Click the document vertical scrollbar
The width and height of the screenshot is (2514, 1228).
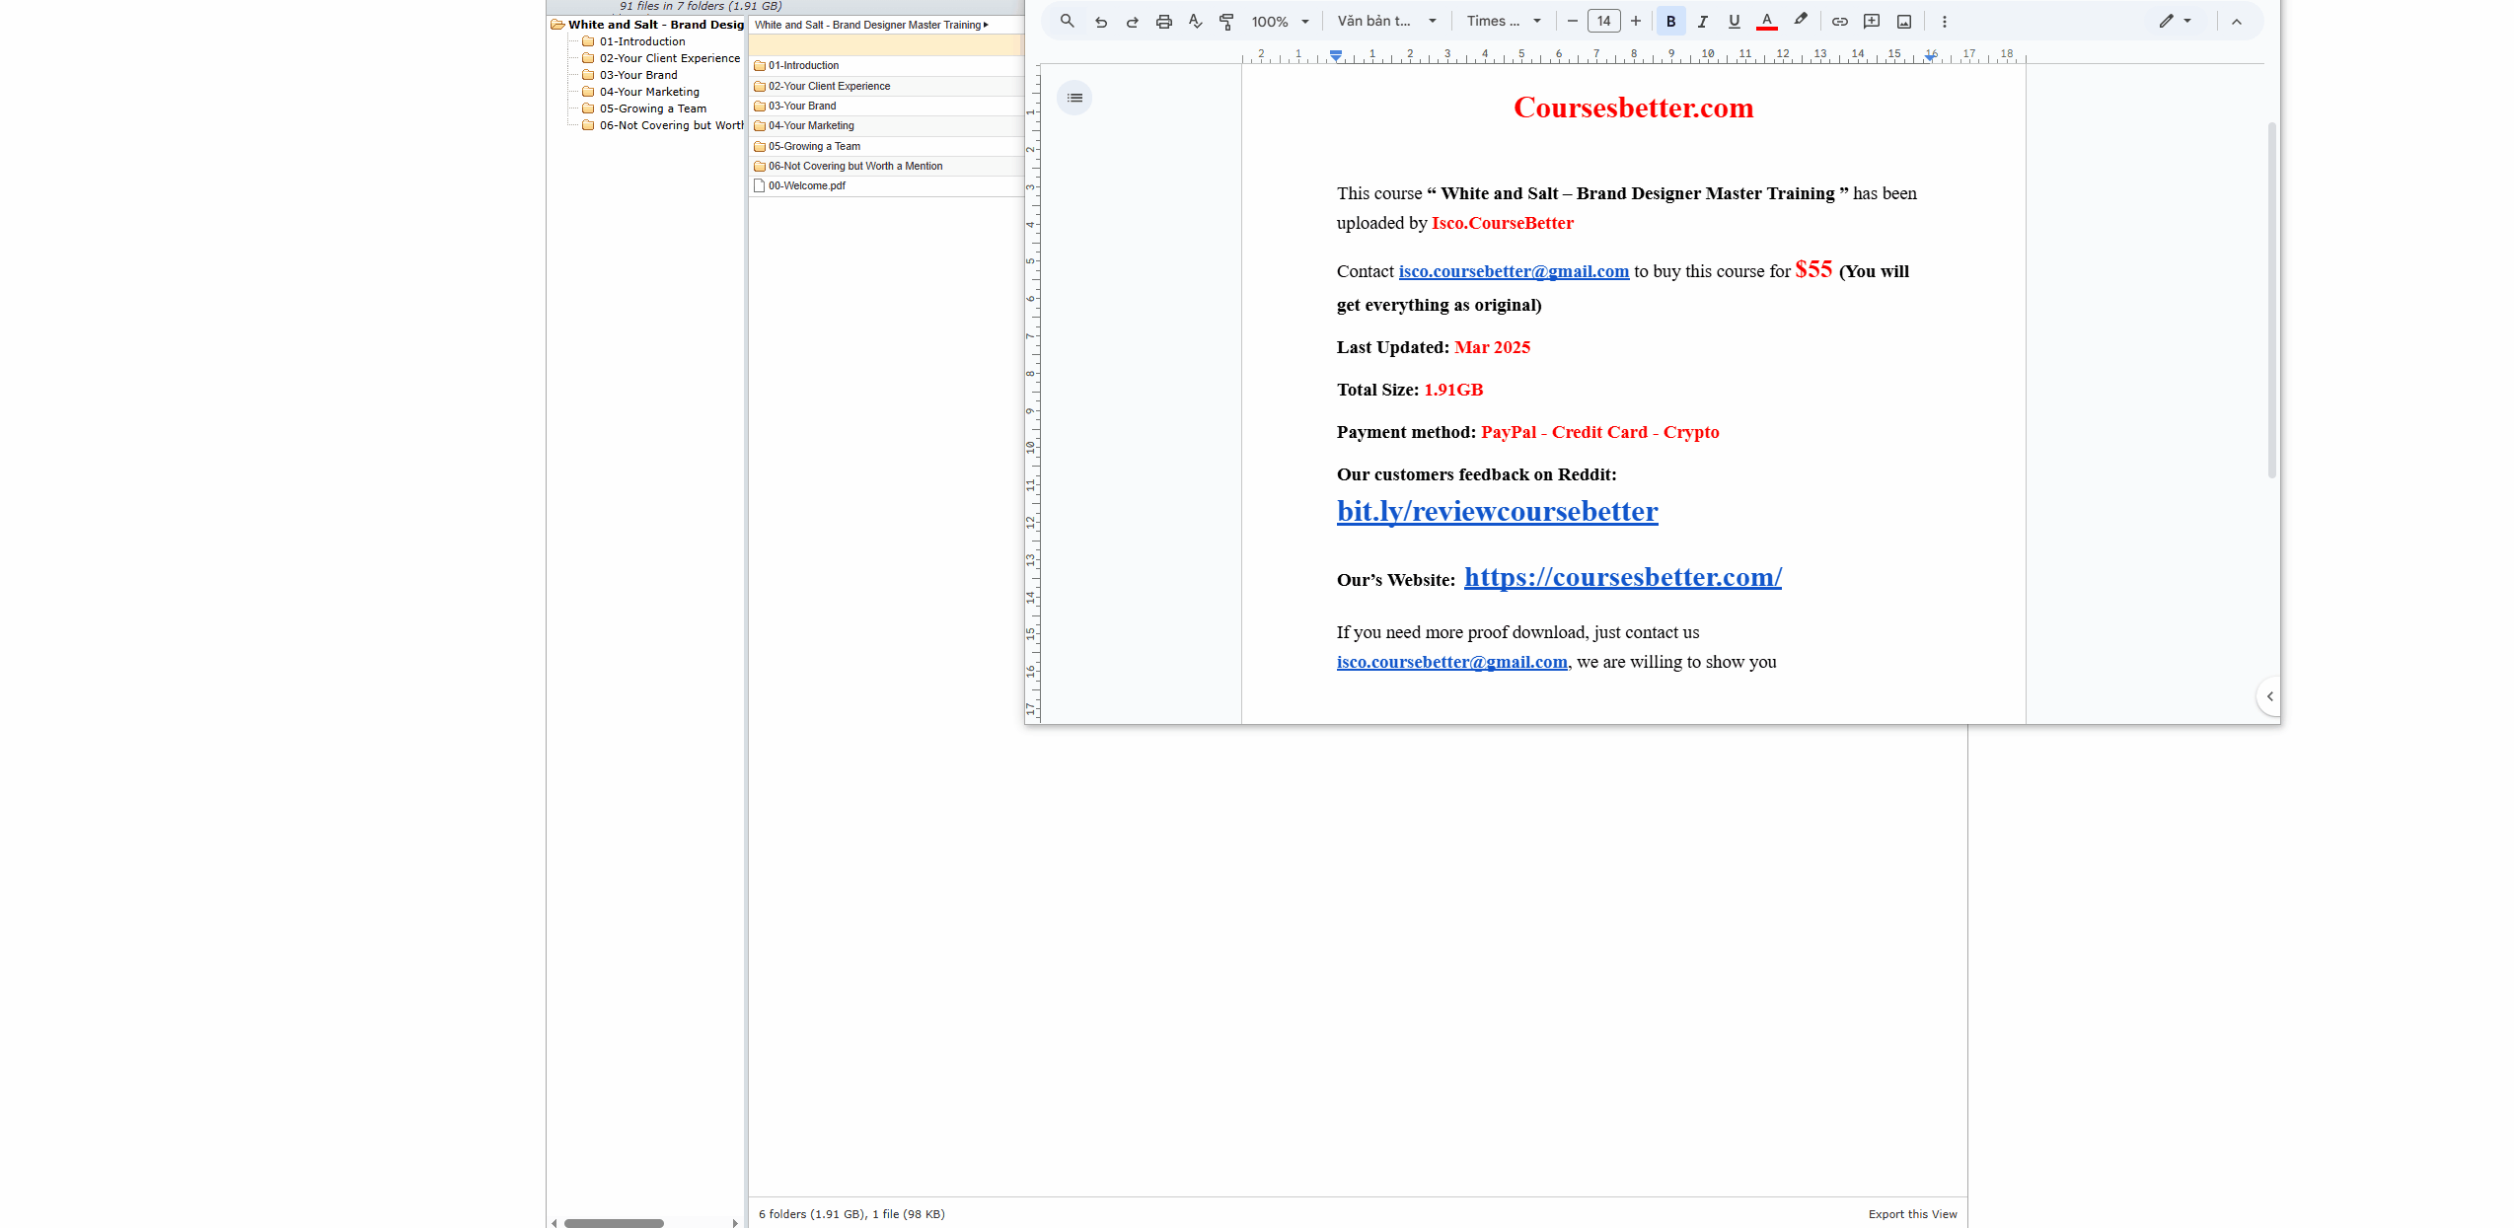point(2271,300)
